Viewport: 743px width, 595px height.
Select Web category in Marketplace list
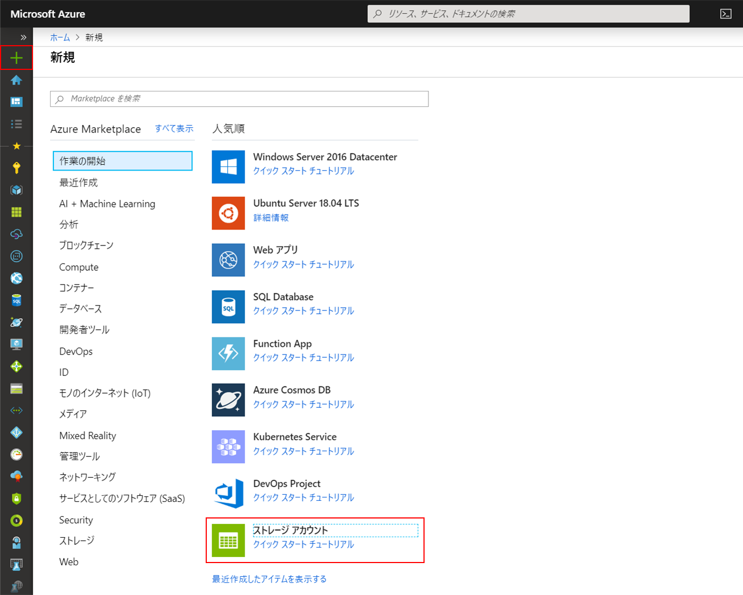(x=69, y=561)
